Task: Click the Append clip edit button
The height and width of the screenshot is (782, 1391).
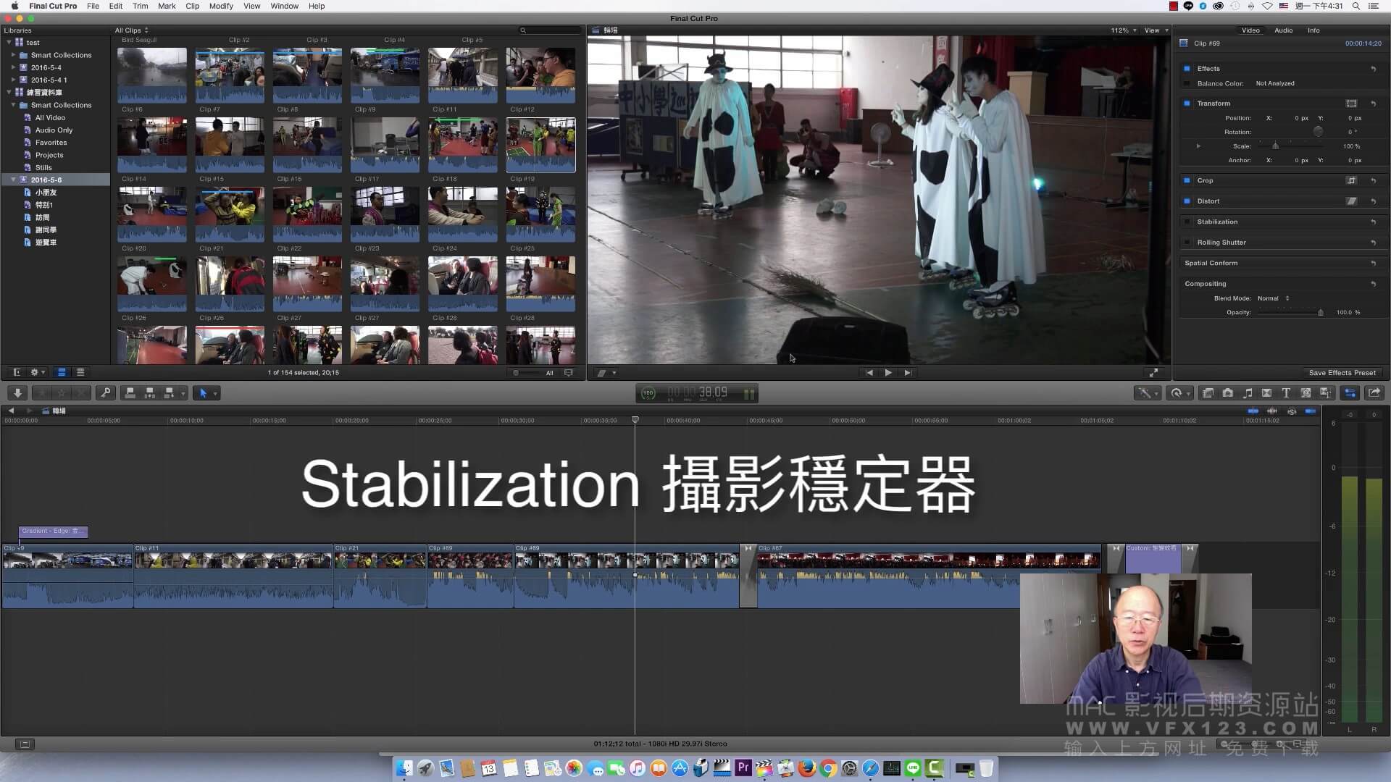Action: point(170,393)
